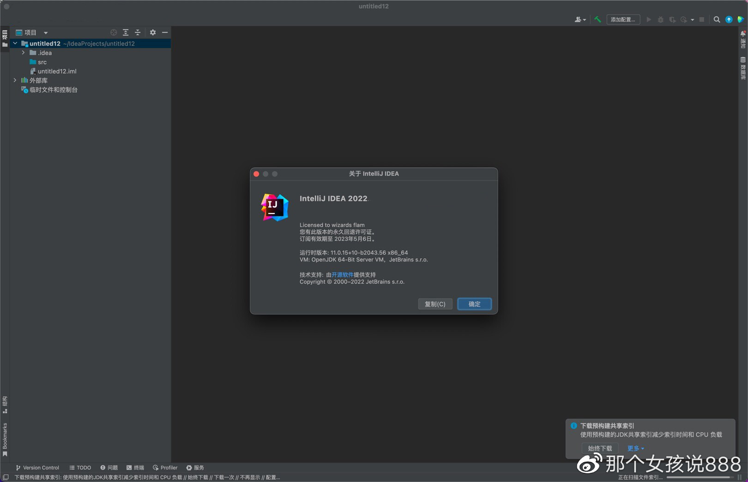Image resolution: width=748 pixels, height=482 pixels.
Task: Open the 问题 problems tool window
Action: click(x=109, y=468)
